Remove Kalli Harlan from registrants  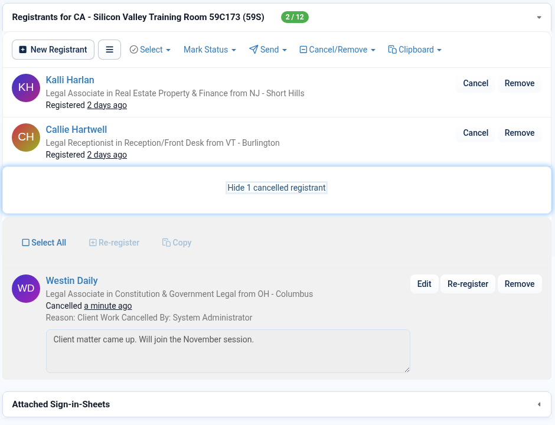coord(519,83)
